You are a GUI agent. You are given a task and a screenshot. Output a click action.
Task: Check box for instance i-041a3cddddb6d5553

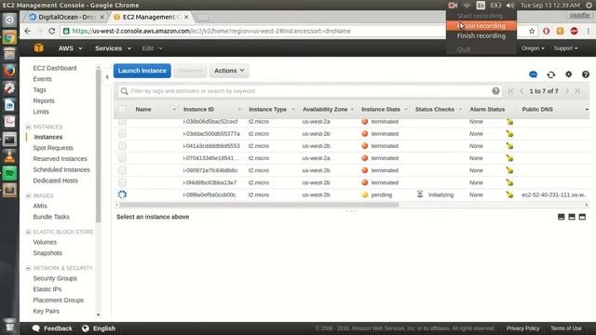[x=122, y=146]
